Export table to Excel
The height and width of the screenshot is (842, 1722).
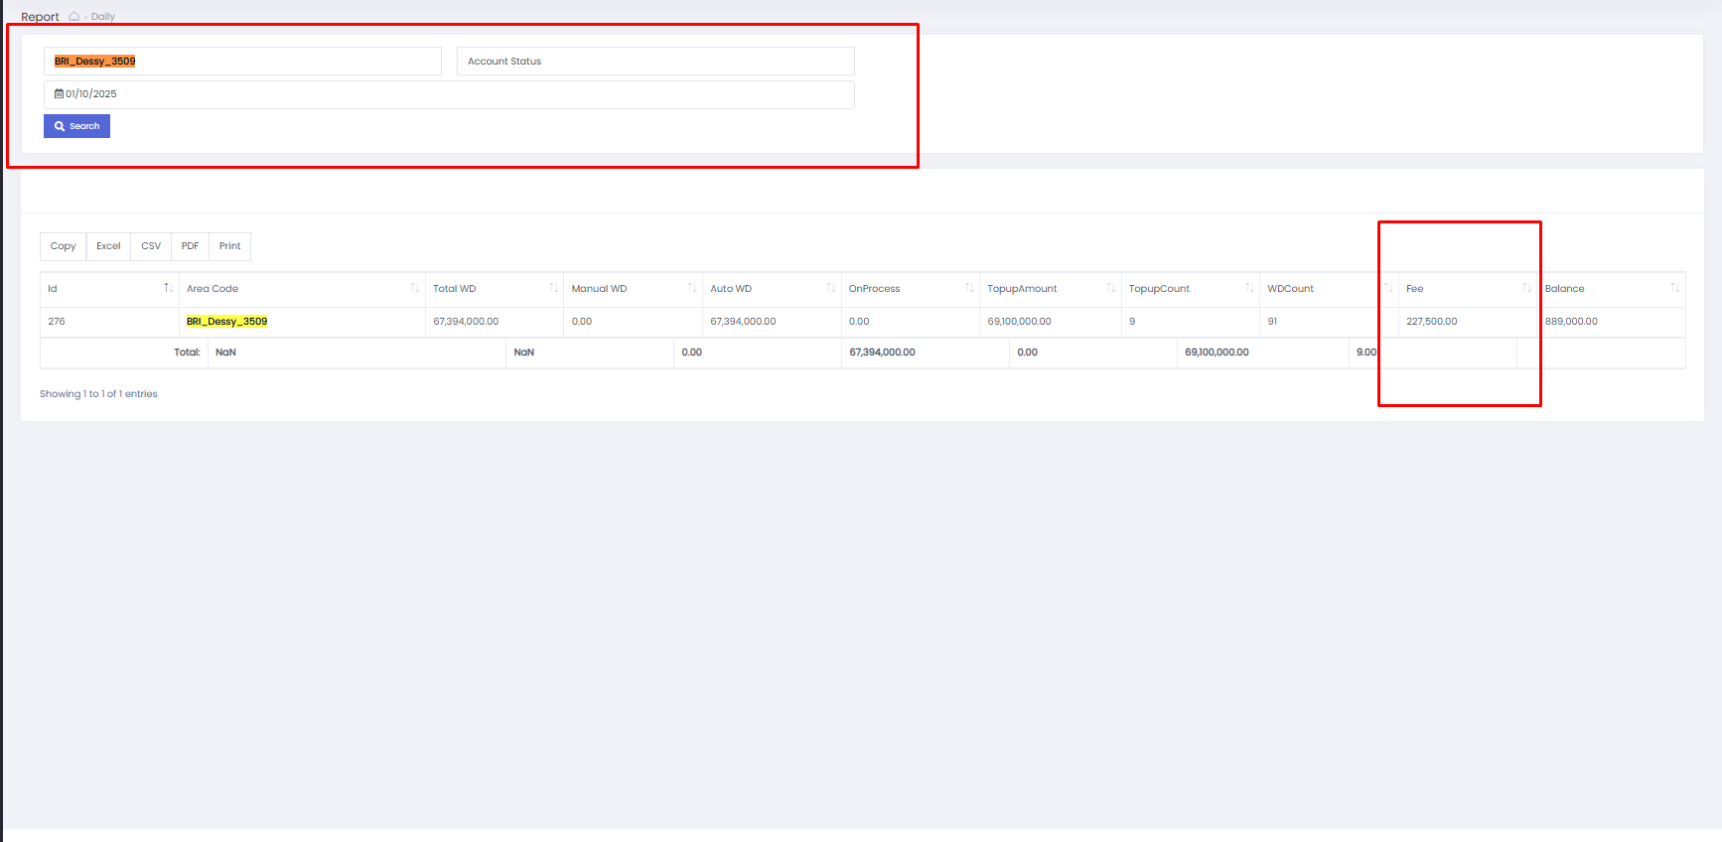[108, 246]
